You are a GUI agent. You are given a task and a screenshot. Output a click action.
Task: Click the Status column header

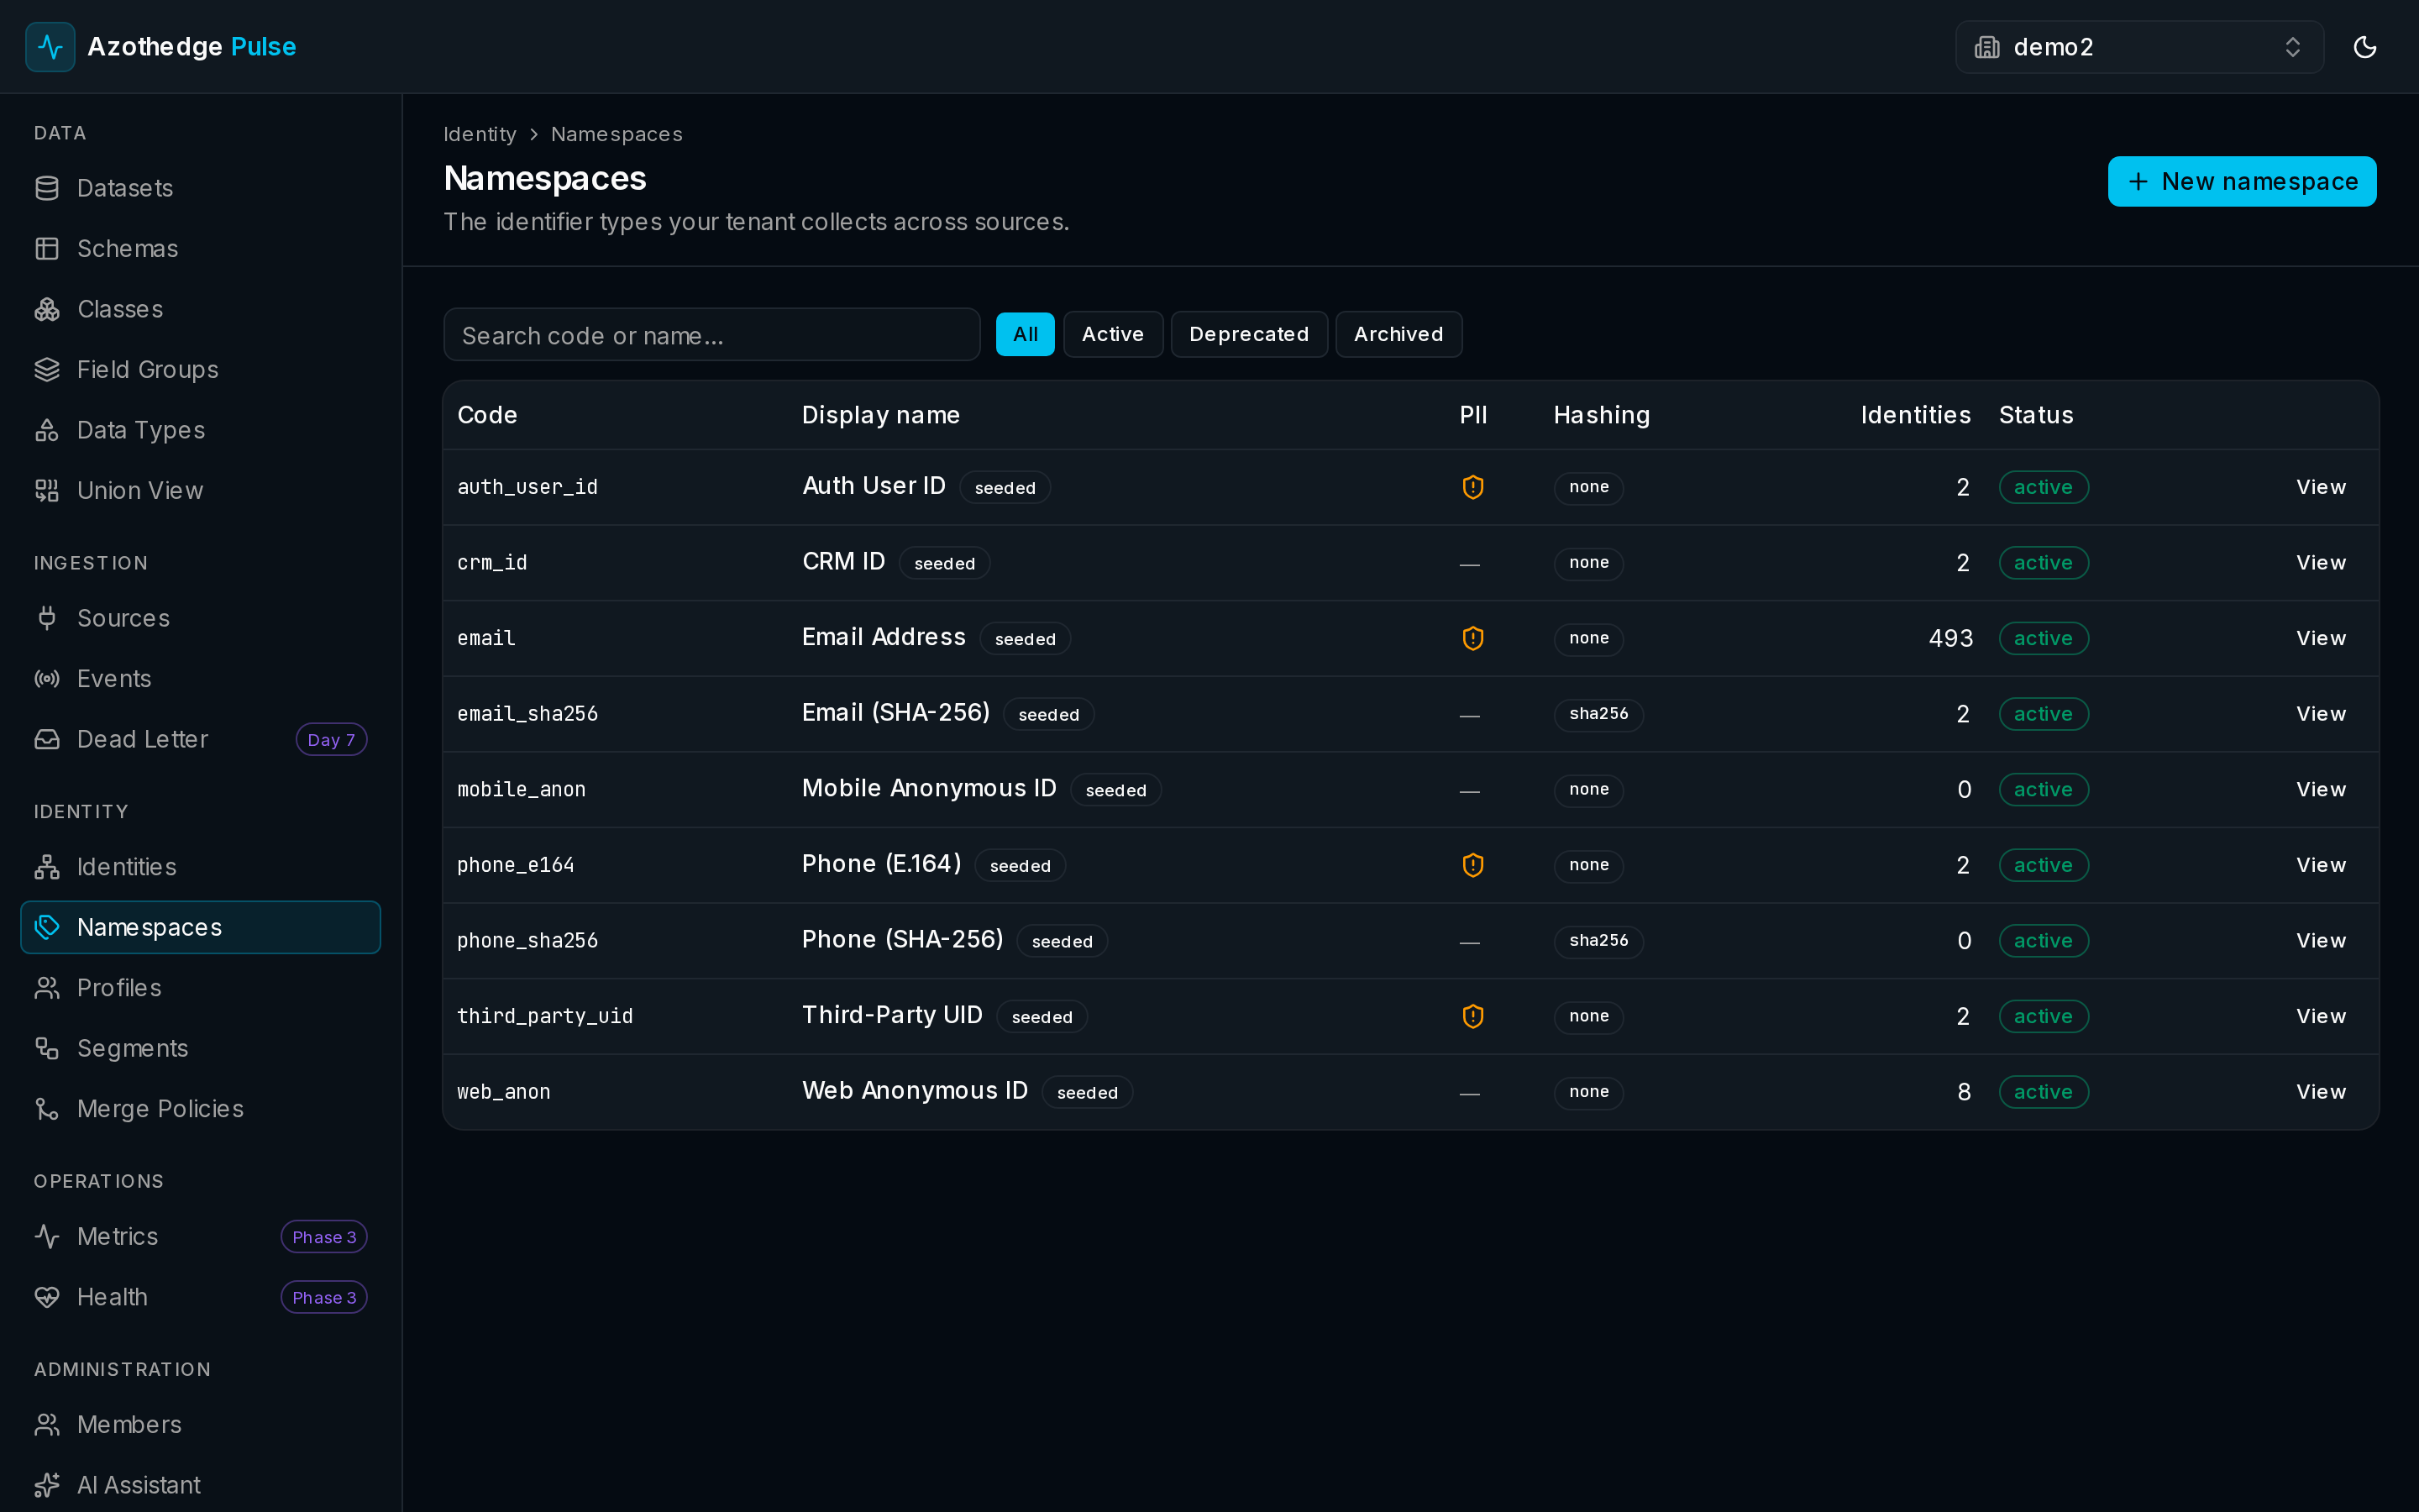pos(2035,415)
